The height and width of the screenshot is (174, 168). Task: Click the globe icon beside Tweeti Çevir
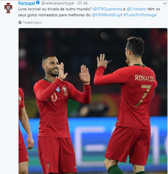20,22
